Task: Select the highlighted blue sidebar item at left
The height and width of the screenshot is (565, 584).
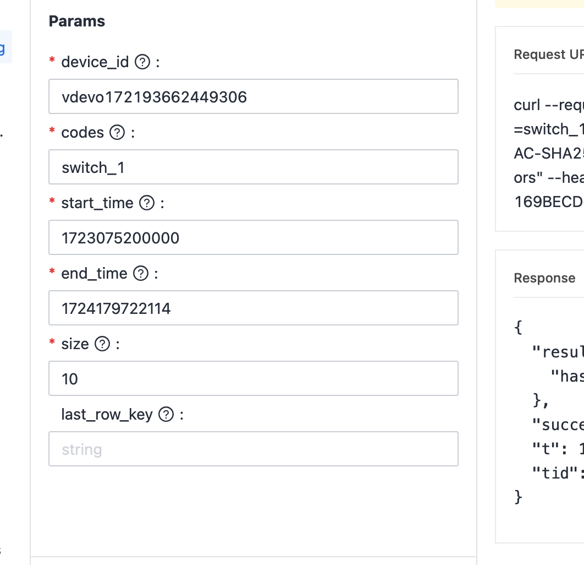Action: 4,48
